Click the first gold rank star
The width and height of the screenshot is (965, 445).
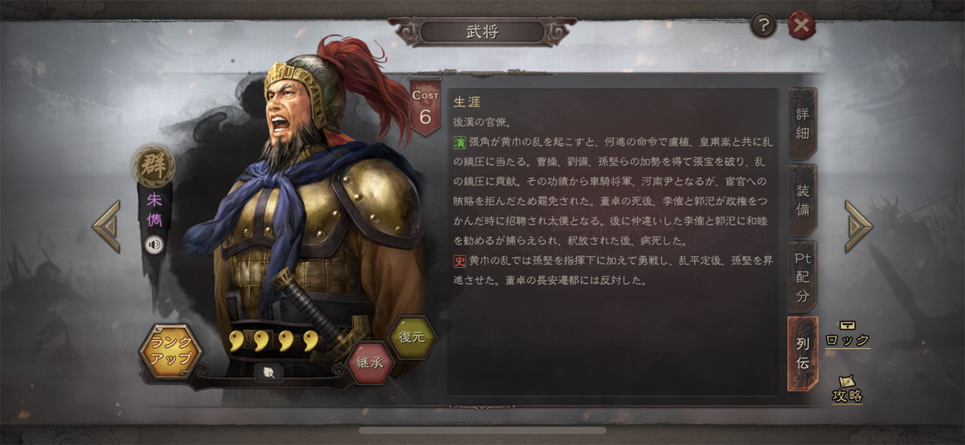tap(237, 341)
